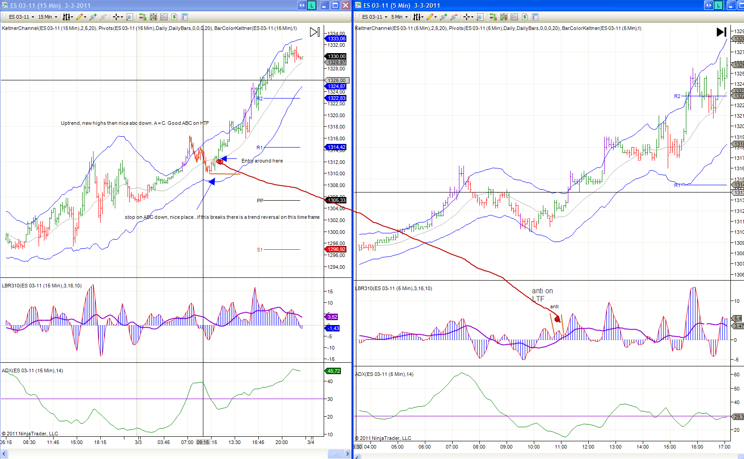Select the 'Entry around here' annotation text
Viewport: 744px width, 459px height.
(262, 161)
